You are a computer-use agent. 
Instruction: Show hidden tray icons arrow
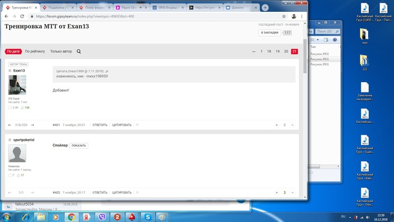(x=350, y=217)
